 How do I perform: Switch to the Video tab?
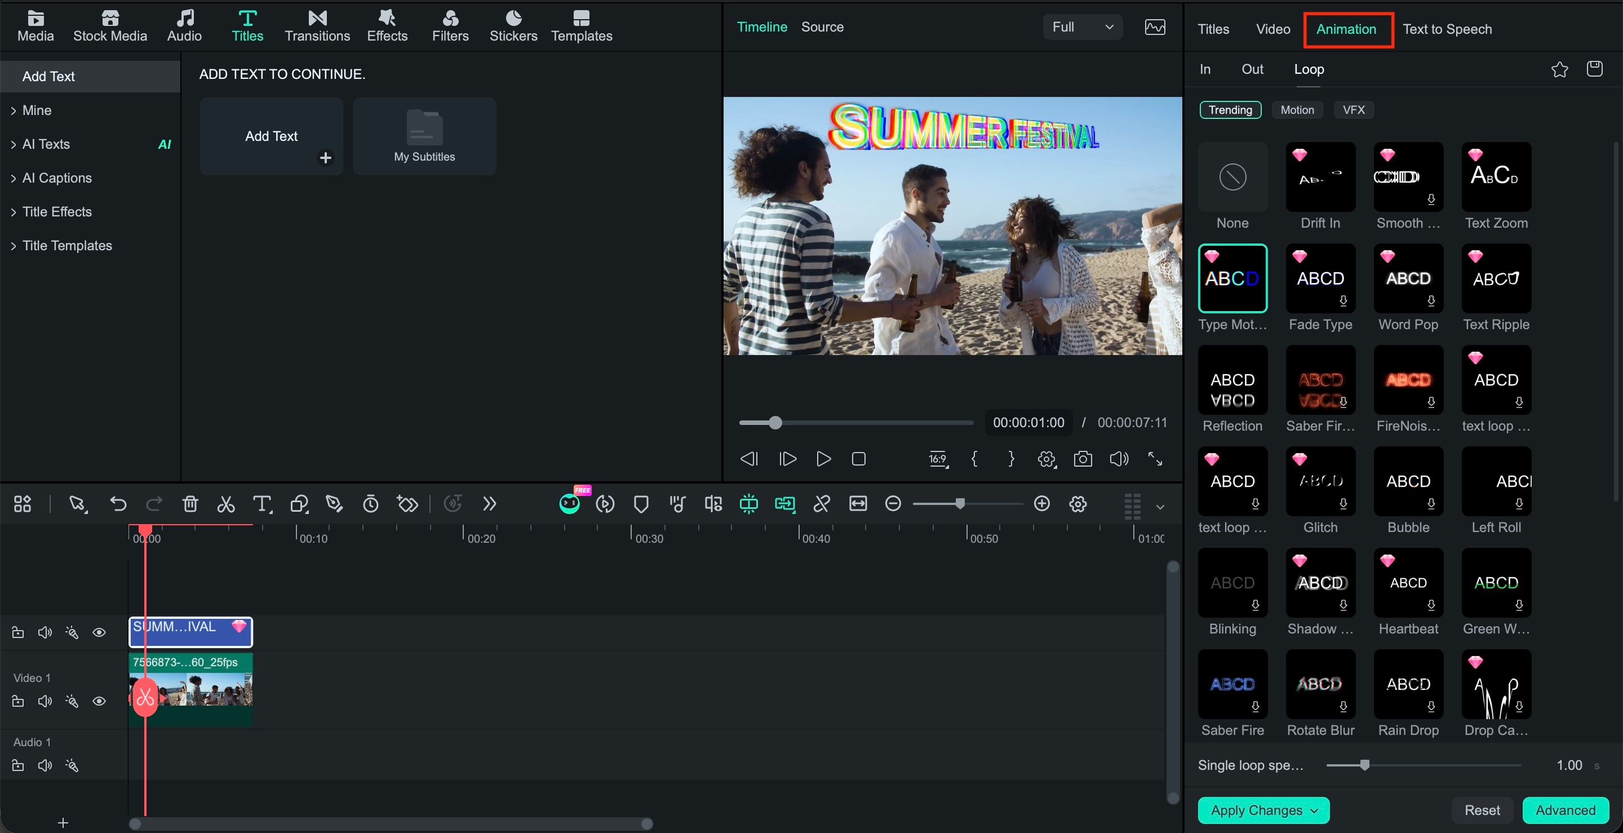1272,30
